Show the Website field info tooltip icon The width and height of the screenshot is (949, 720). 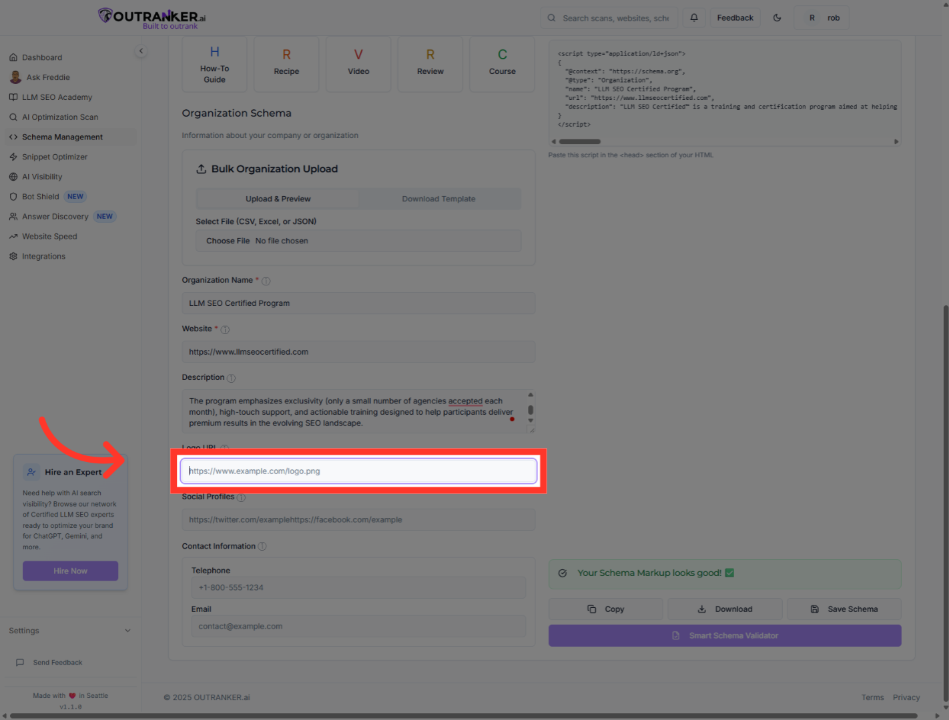[225, 329]
